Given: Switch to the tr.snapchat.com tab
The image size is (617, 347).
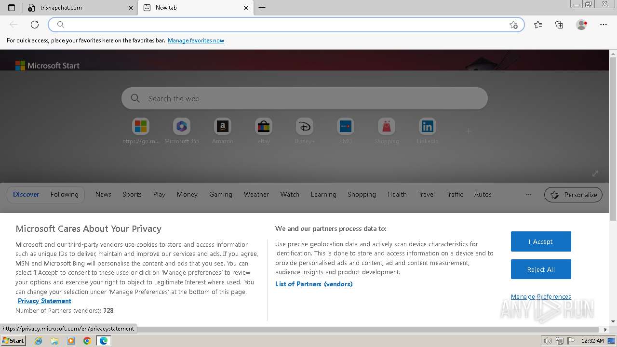Looking at the screenshot, I should 80,8.
